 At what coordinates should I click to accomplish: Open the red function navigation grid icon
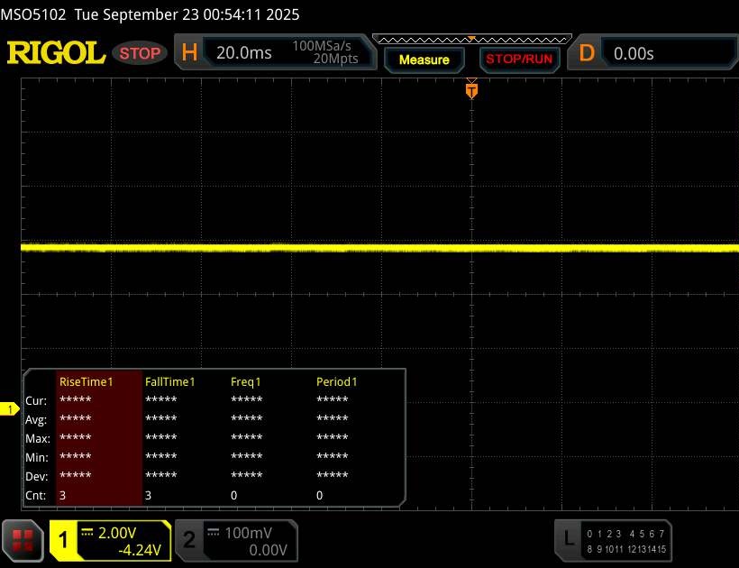point(23,539)
